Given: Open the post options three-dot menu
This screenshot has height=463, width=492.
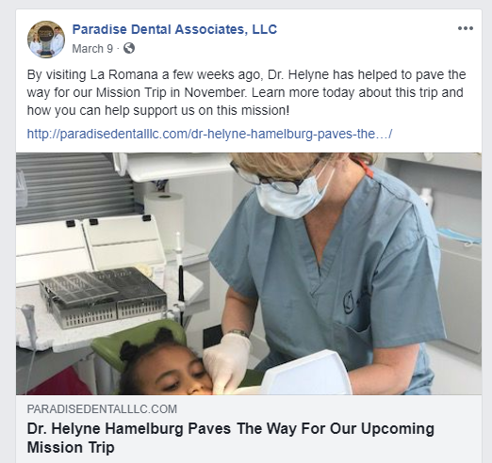Looking at the screenshot, I should [x=466, y=28].
